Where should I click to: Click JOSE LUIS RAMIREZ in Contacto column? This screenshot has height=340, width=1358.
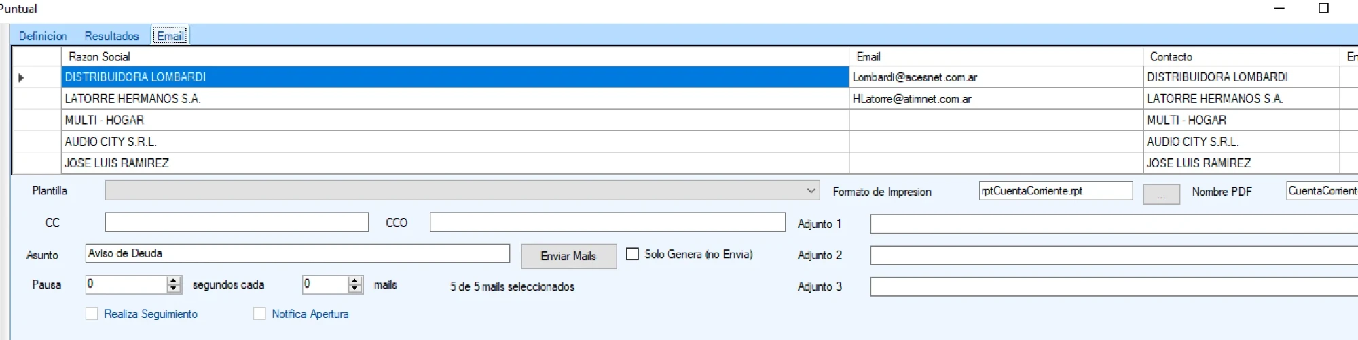click(x=1241, y=163)
